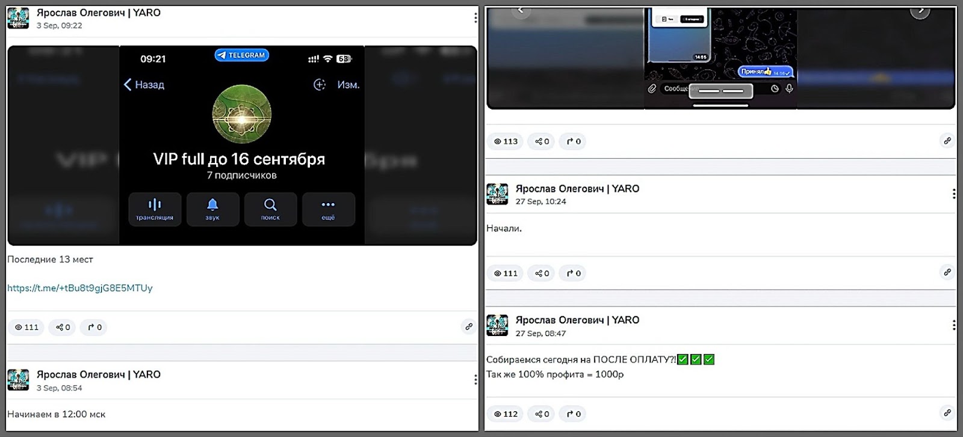Click the поиск magnifier icon
This screenshot has height=437, width=963.
(x=270, y=205)
